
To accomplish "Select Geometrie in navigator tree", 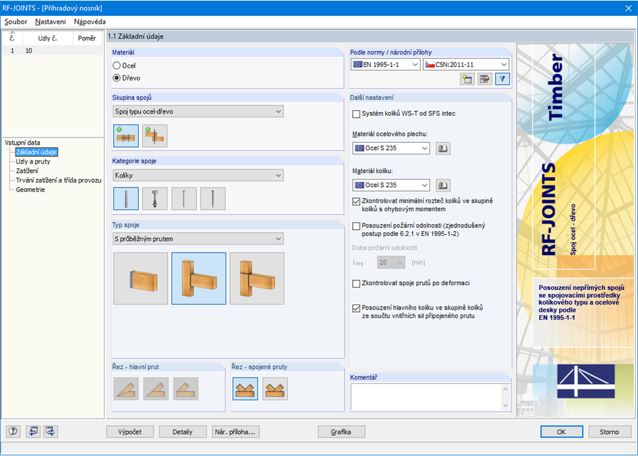I will [x=31, y=189].
